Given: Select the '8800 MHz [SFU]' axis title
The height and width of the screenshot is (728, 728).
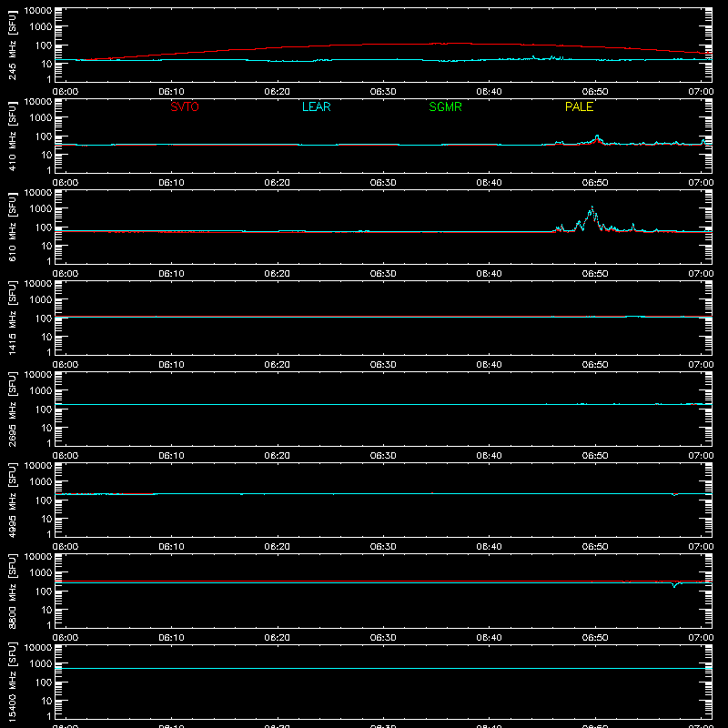Looking at the screenshot, I should click(12, 591).
